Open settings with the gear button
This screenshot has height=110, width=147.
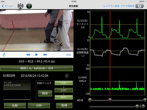tap(140, 6)
